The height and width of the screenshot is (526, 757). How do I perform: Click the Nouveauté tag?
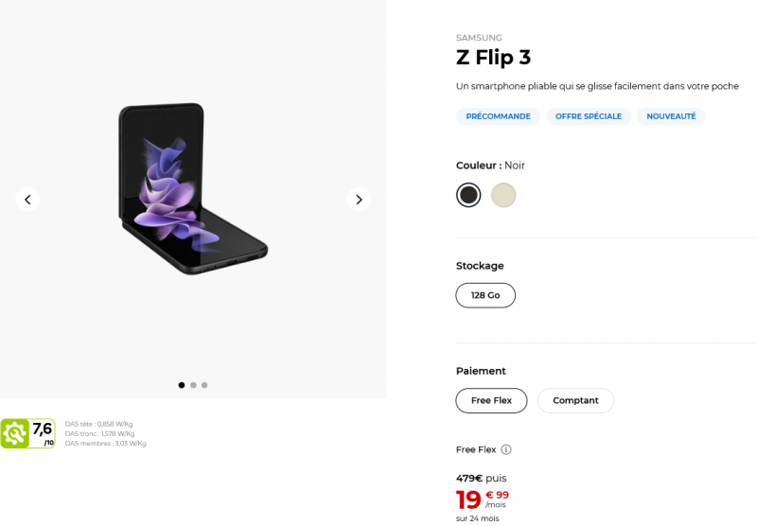[671, 116]
